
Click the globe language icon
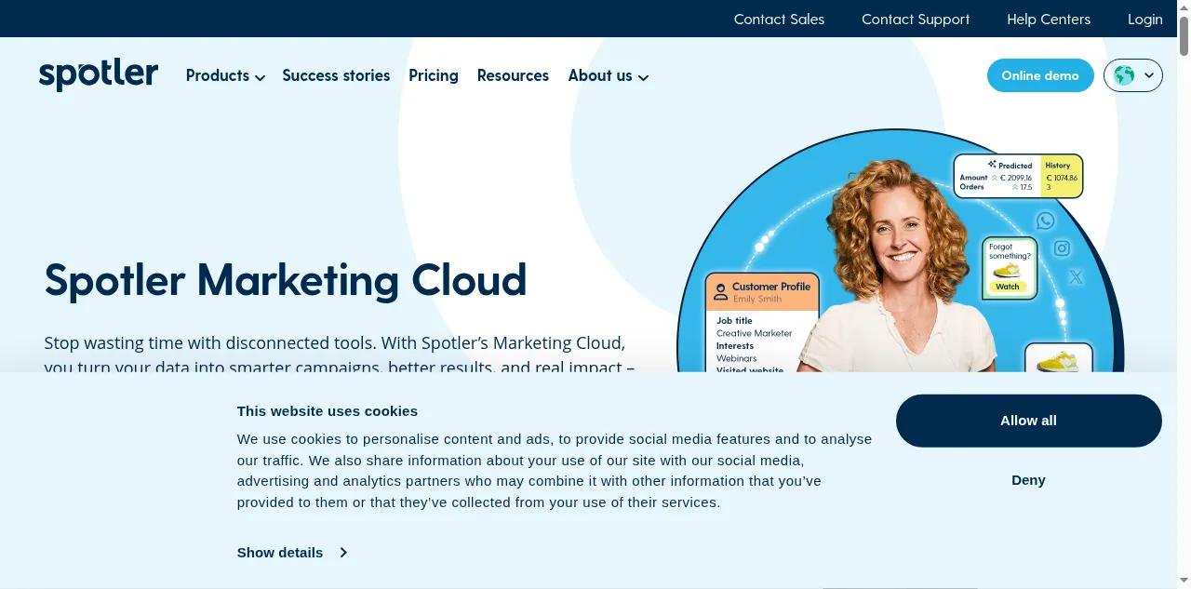click(x=1124, y=75)
